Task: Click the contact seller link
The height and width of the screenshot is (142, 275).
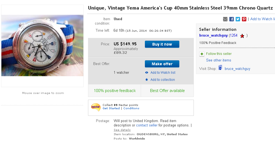Action: (x=147, y=125)
